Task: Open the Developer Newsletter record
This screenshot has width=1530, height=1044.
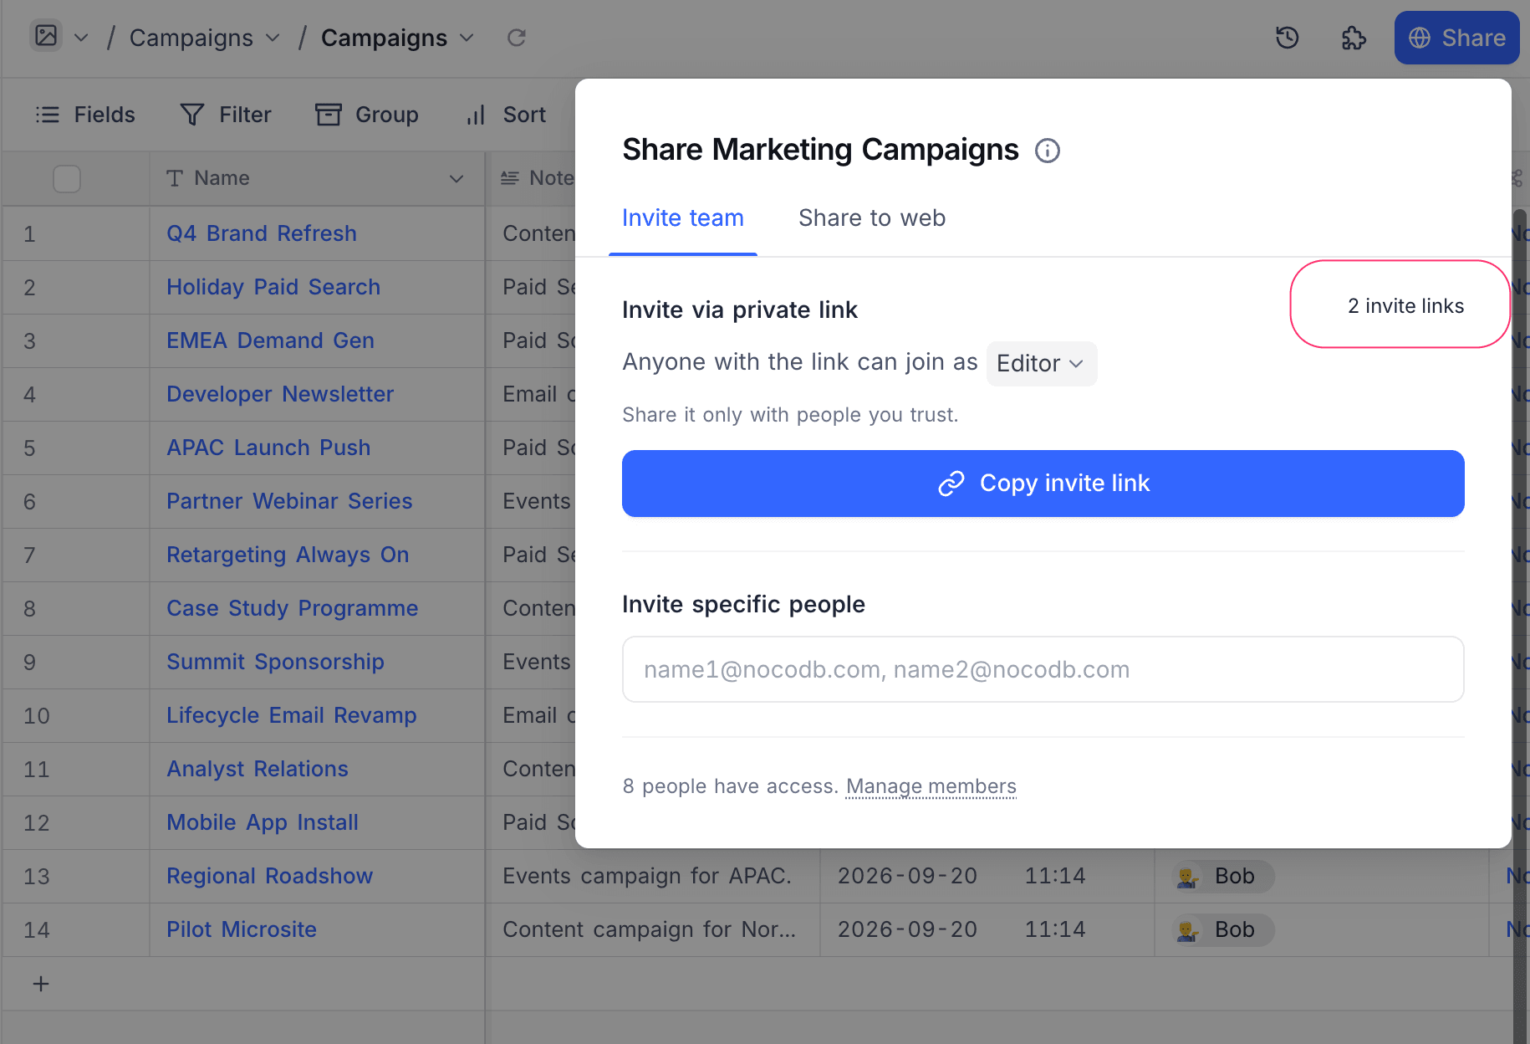Action: pos(280,394)
